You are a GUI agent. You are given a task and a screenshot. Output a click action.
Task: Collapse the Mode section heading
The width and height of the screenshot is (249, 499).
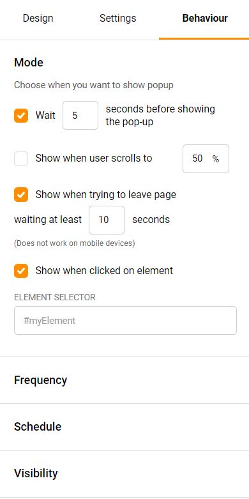(29, 63)
